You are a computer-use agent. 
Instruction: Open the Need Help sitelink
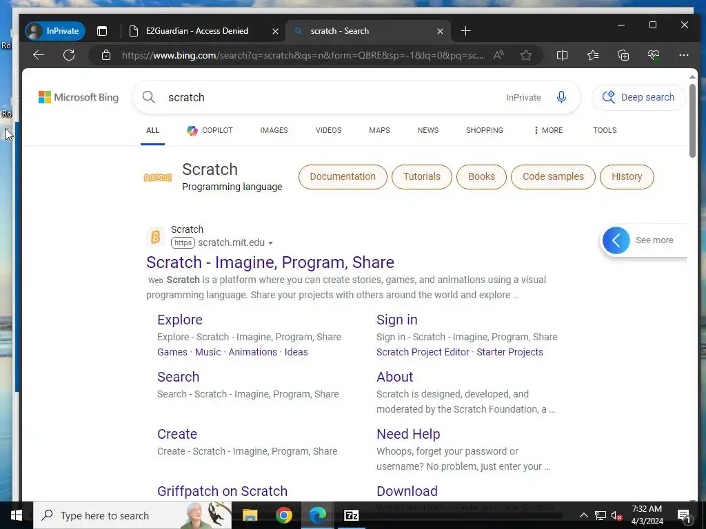coord(408,434)
